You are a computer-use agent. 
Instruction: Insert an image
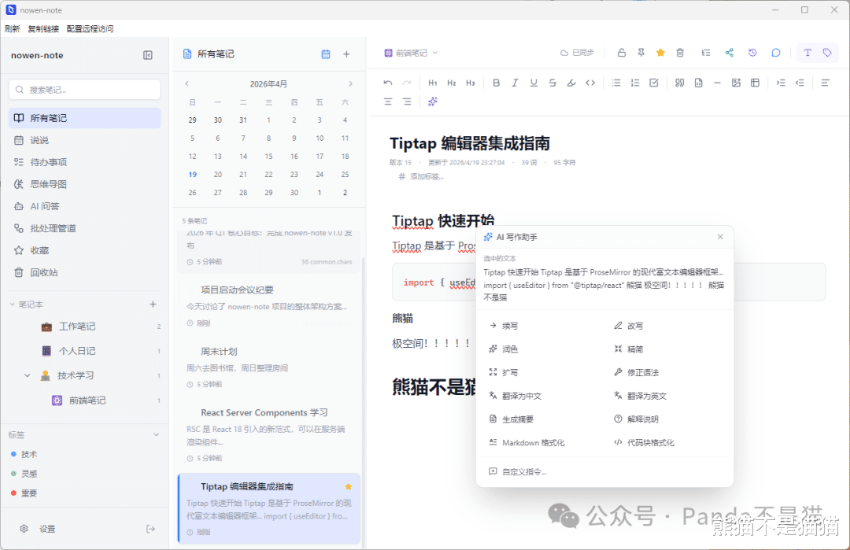(x=736, y=83)
